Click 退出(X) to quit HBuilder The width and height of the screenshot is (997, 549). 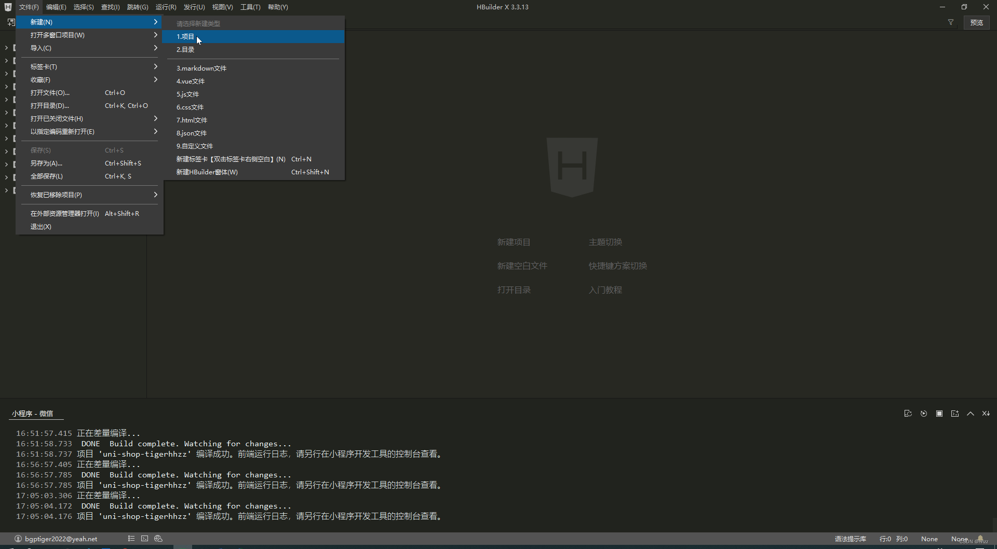click(89, 226)
